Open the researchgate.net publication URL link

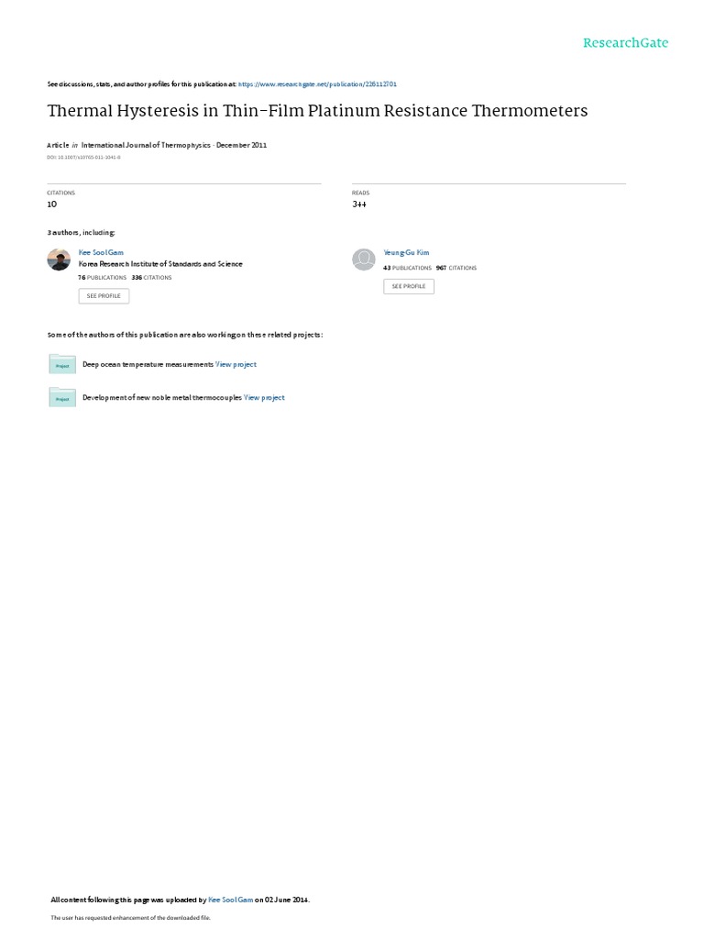(x=317, y=84)
